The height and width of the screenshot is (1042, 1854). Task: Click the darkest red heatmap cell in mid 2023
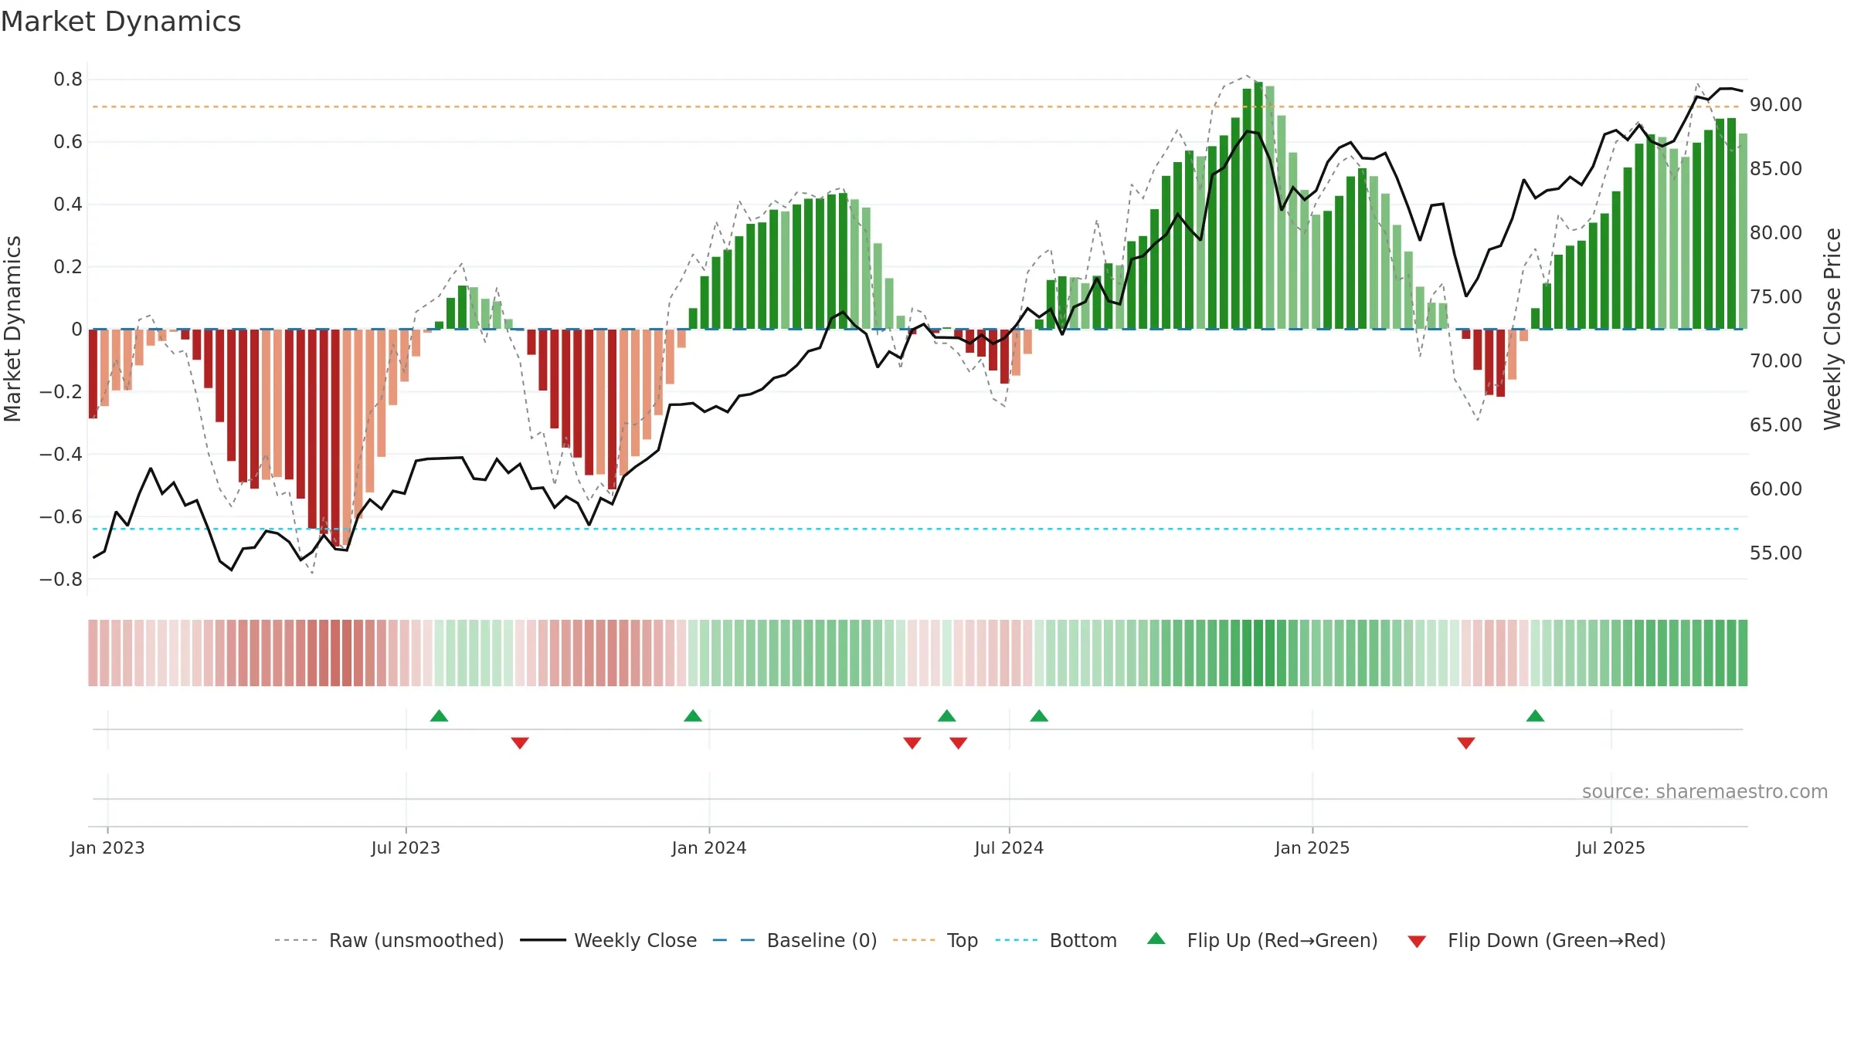tap(335, 653)
